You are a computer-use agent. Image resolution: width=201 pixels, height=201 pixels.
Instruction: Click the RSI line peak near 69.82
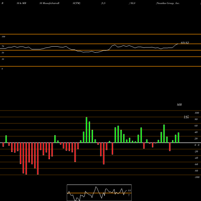click(178, 44)
